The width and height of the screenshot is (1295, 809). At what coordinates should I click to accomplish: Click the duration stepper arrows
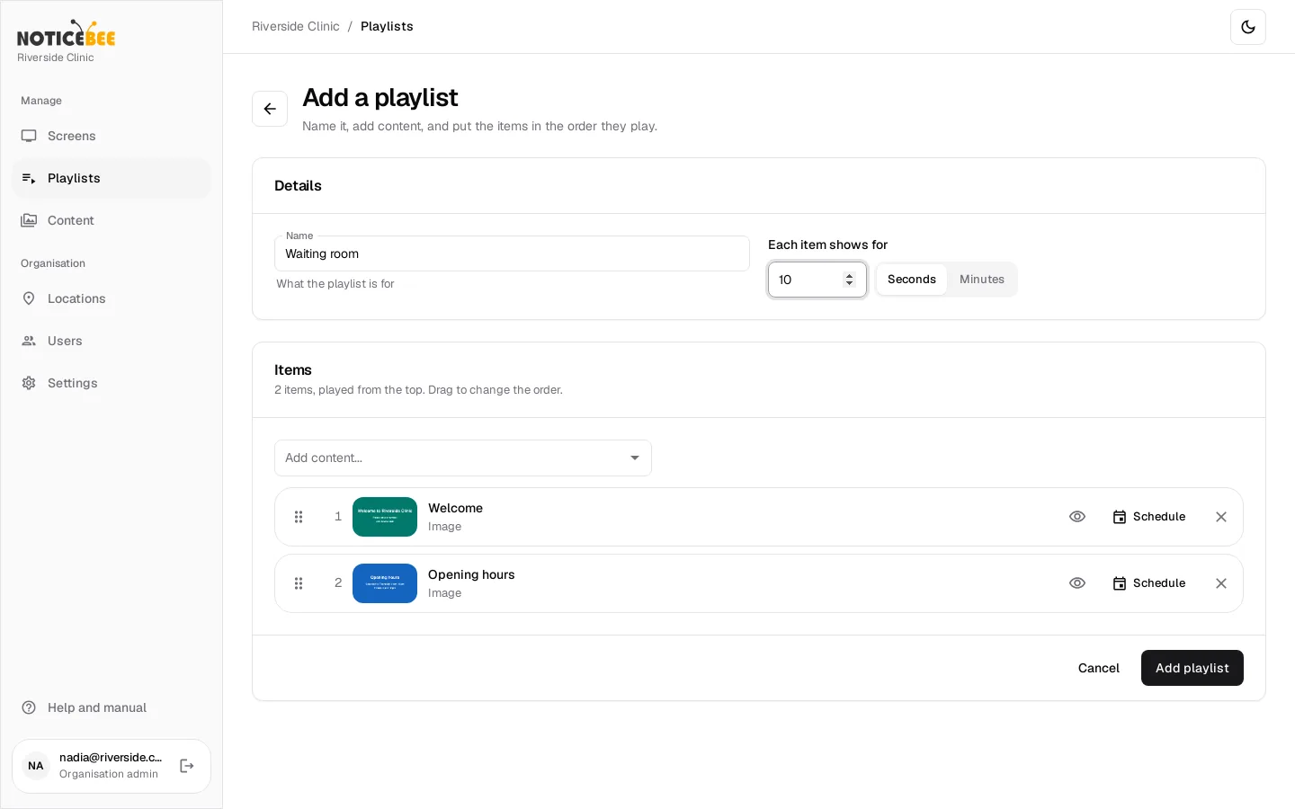tap(849, 280)
